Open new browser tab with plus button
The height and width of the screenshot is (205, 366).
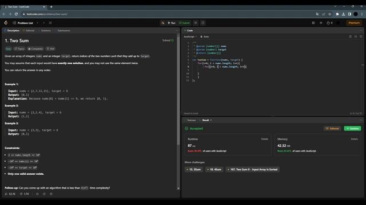point(51,7)
